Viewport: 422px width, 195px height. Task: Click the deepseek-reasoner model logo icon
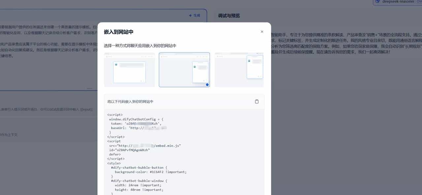click(x=377, y=1)
